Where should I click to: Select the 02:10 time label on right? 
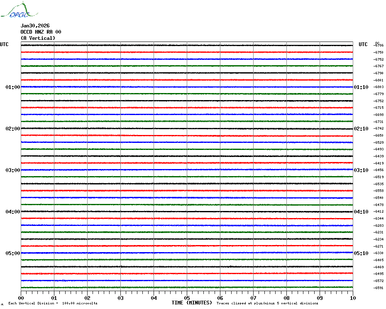click(x=361, y=129)
